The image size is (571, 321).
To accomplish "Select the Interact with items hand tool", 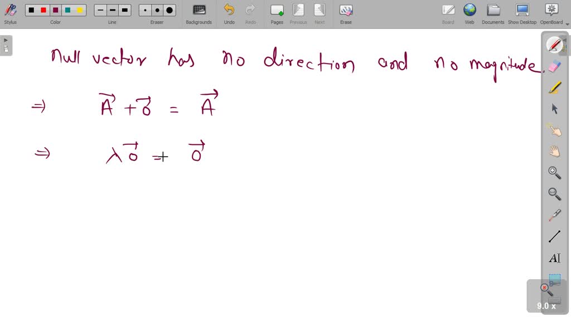I will [554, 130].
